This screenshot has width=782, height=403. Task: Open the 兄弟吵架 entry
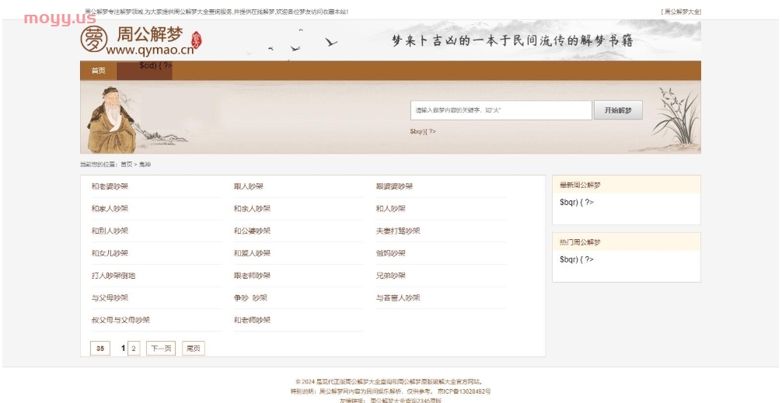point(390,276)
